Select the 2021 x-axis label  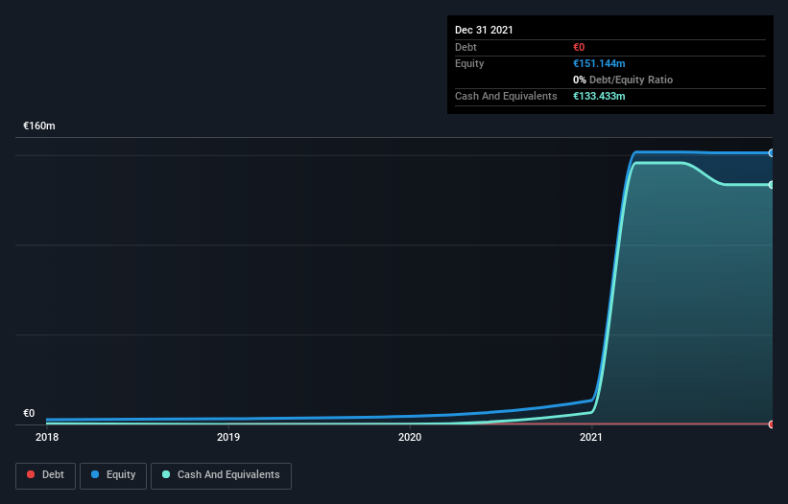point(591,437)
